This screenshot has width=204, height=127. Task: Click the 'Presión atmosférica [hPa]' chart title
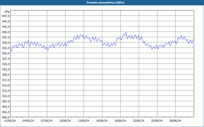pos(105,3)
